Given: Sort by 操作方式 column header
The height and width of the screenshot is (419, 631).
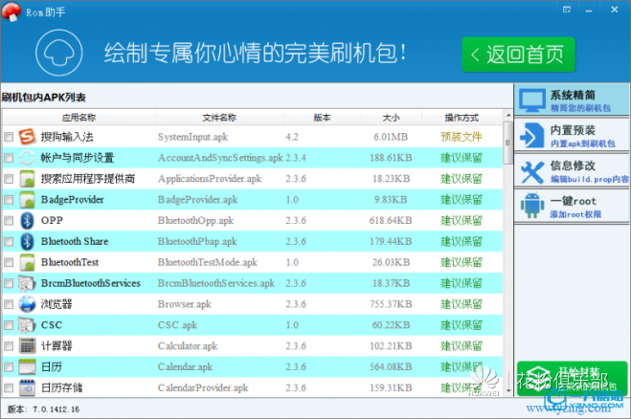Looking at the screenshot, I should click(x=462, y=118).
